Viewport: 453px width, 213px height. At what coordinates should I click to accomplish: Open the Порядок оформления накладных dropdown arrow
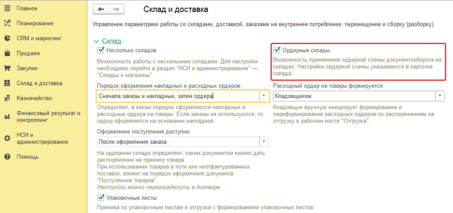tap(264, 95)
